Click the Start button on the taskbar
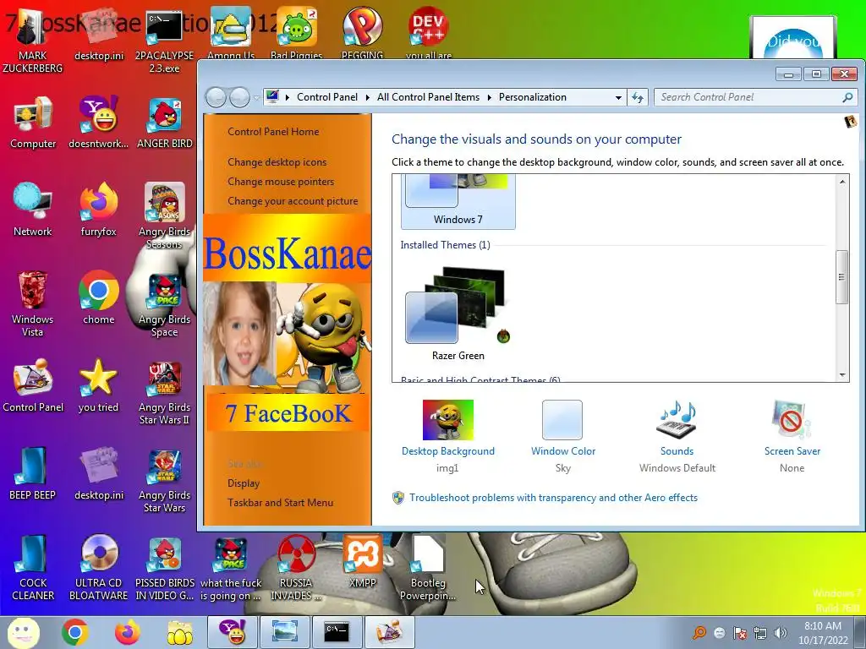 [23, 632]
